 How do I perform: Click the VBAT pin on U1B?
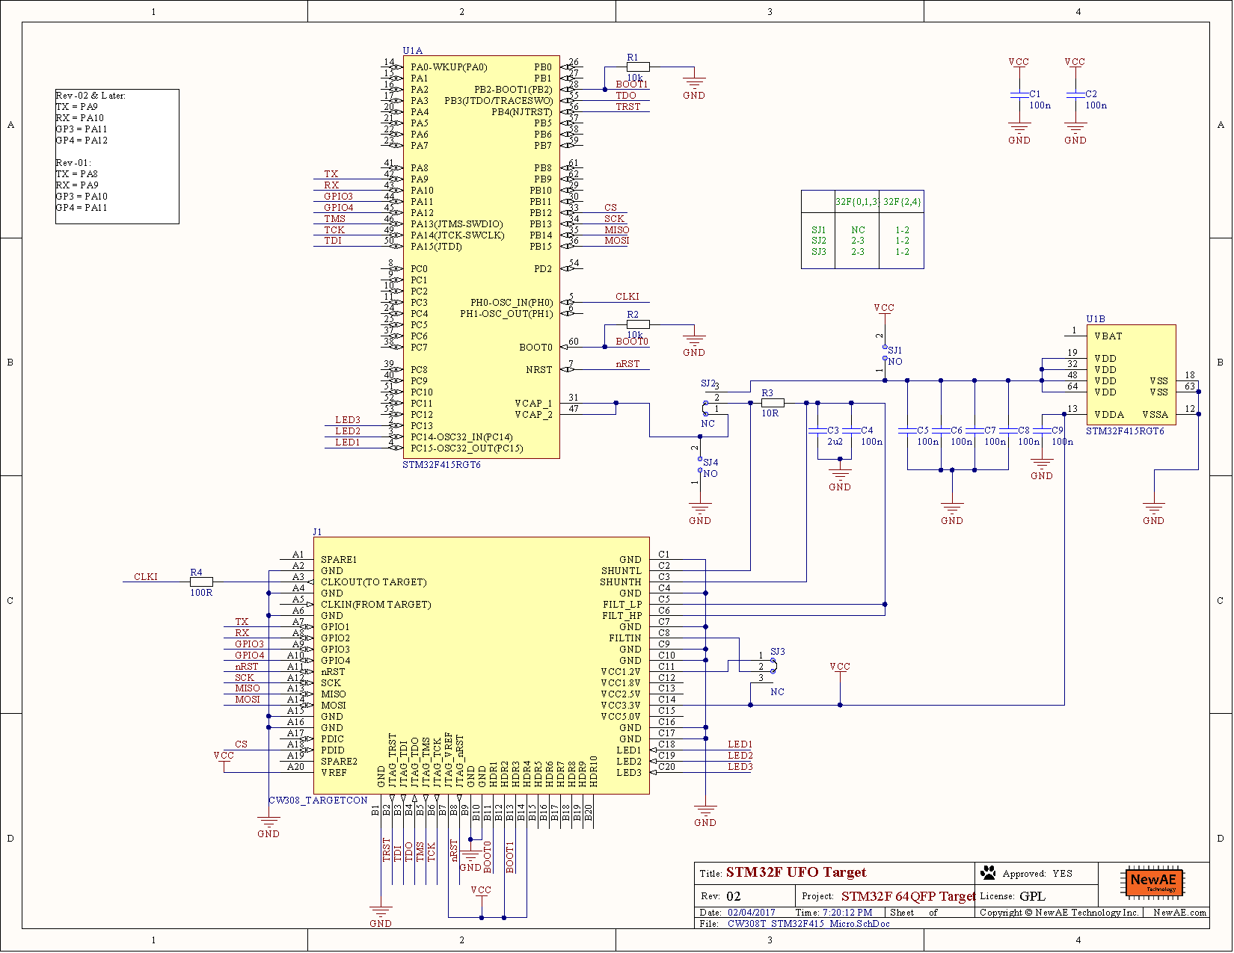1108,336
